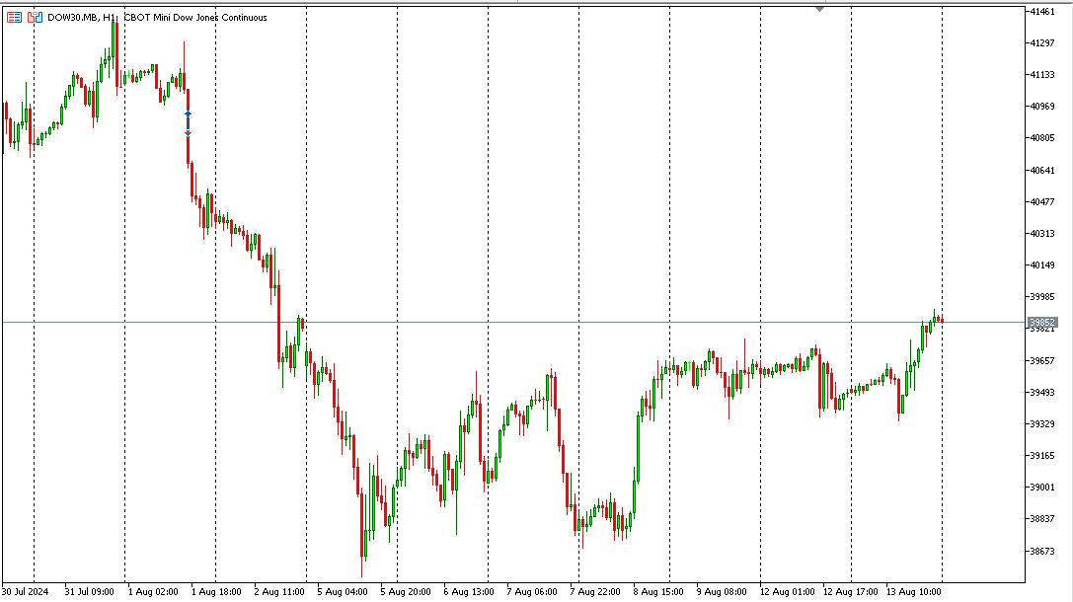Image resolution: width=1073 pixels, height=602 pixels.
Task: Click the 2 Aug 11:00 time label
Action: click(x=279, y=592)
